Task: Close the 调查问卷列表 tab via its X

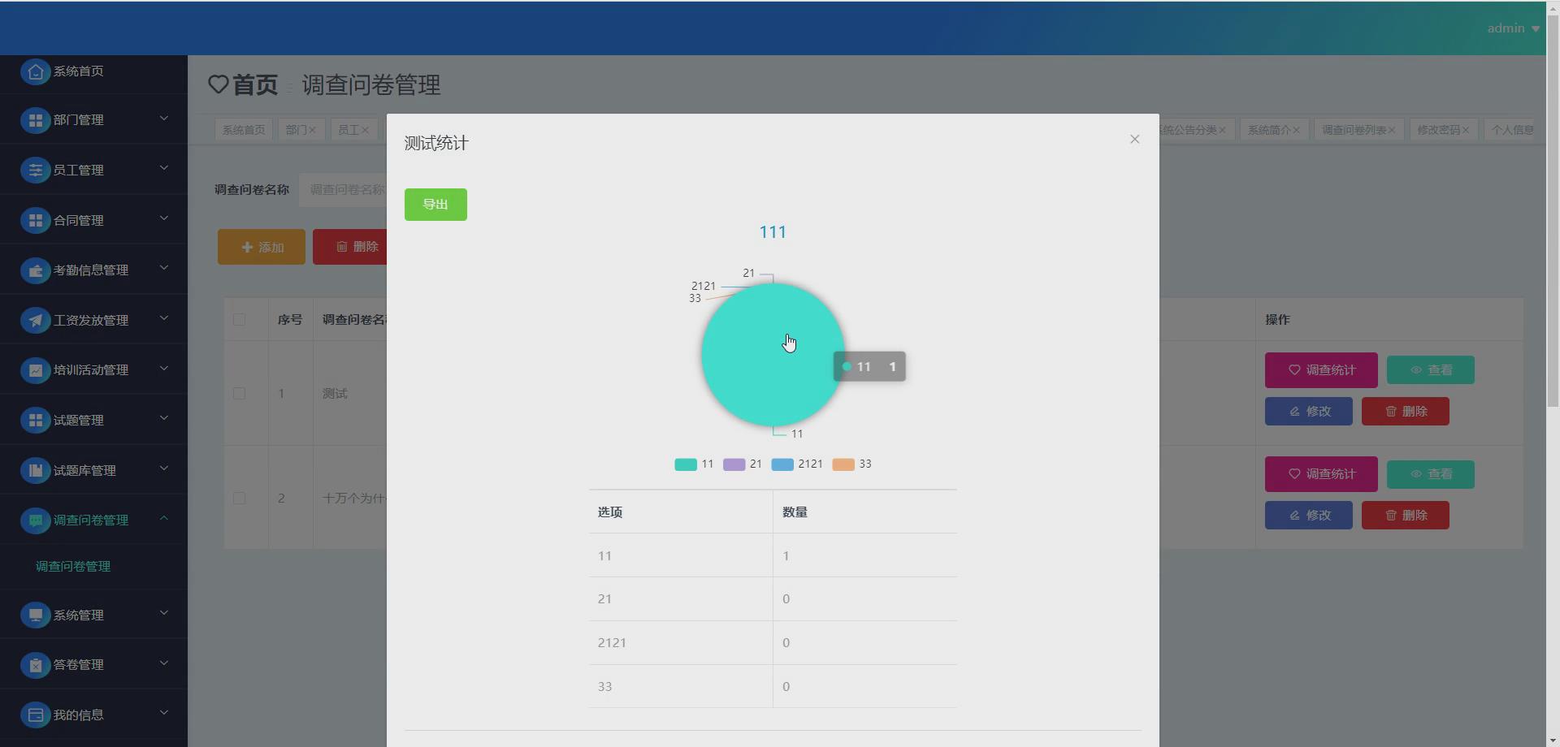Action: (x=1392, y=130)
